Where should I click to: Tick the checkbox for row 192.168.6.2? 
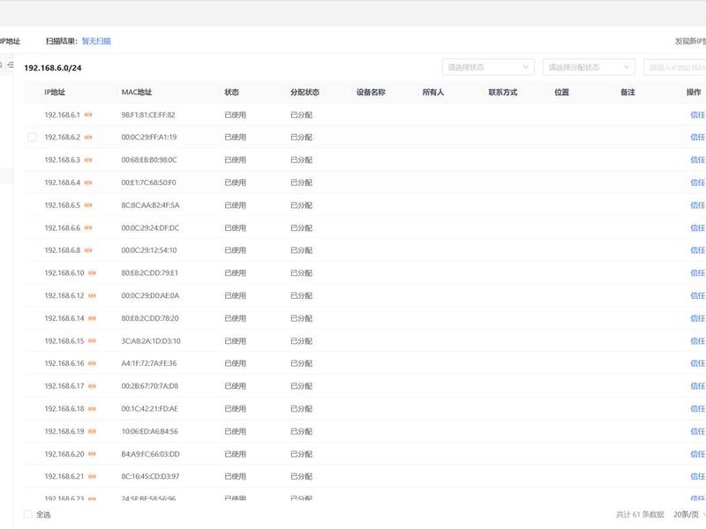click(32, 137)
